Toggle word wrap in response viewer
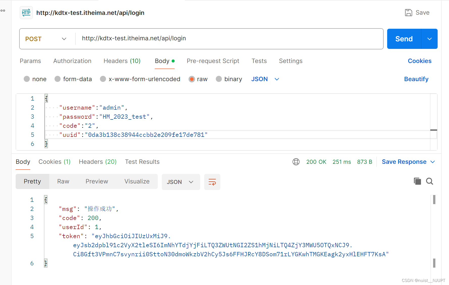 click(212, 182)
